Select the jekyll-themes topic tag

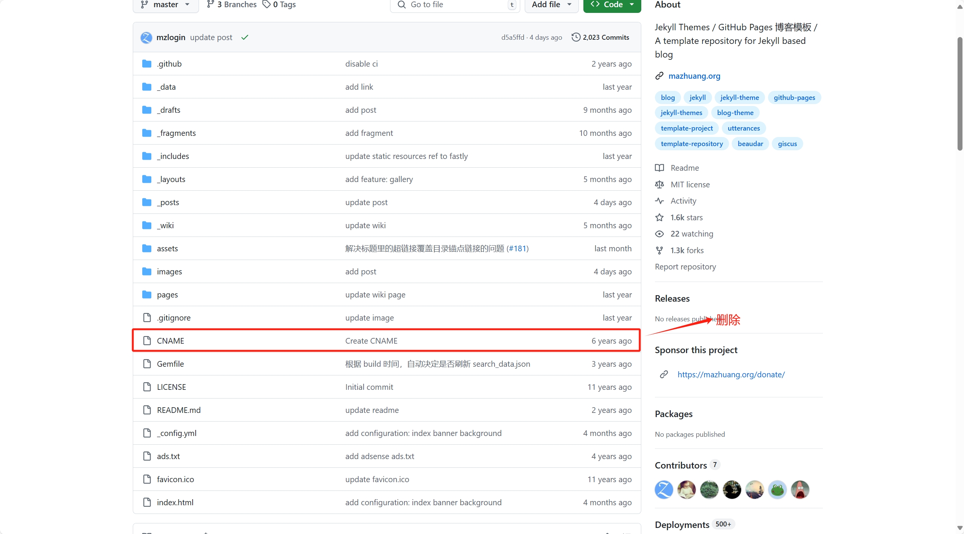681,113
